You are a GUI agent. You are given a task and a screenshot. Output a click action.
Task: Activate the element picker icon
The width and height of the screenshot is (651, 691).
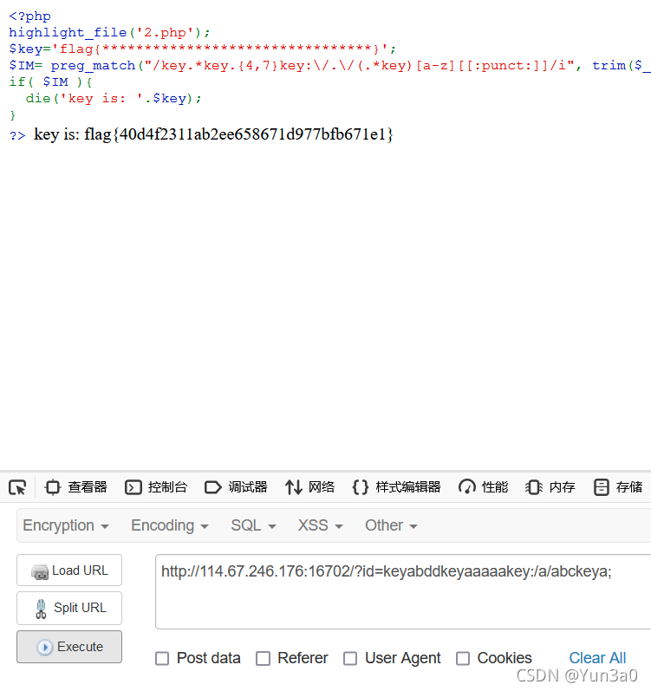(17, 487)
